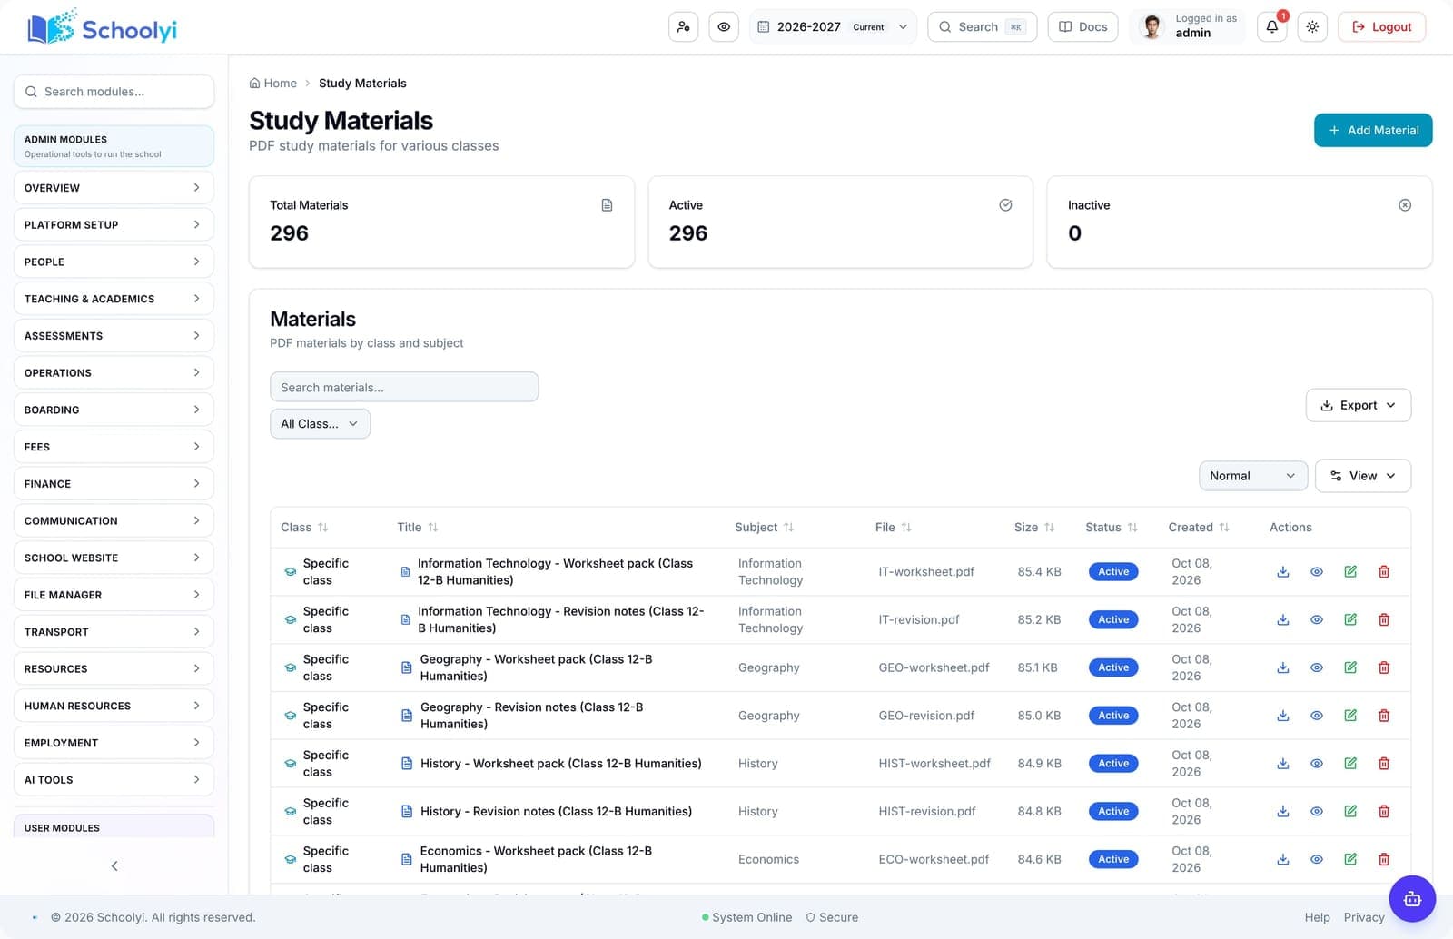Edit the IT-revision.pdf material
The width and height of the screenshot is (1453, 939).
1350,620
